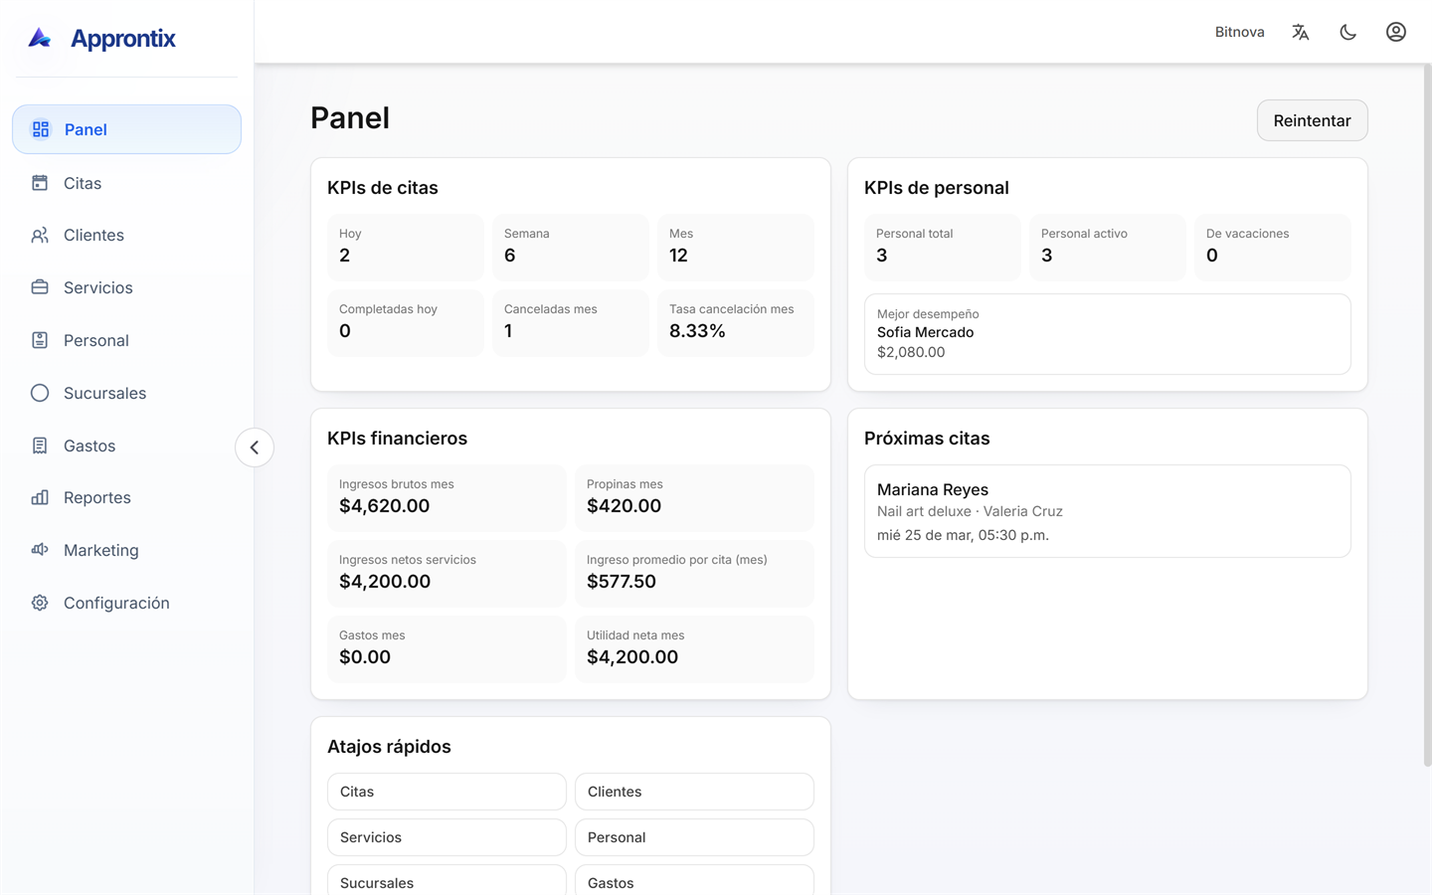Viewport: 1432px width, 895px height.
Task: Open the user account profile icon
Action: pos(1395,32)
